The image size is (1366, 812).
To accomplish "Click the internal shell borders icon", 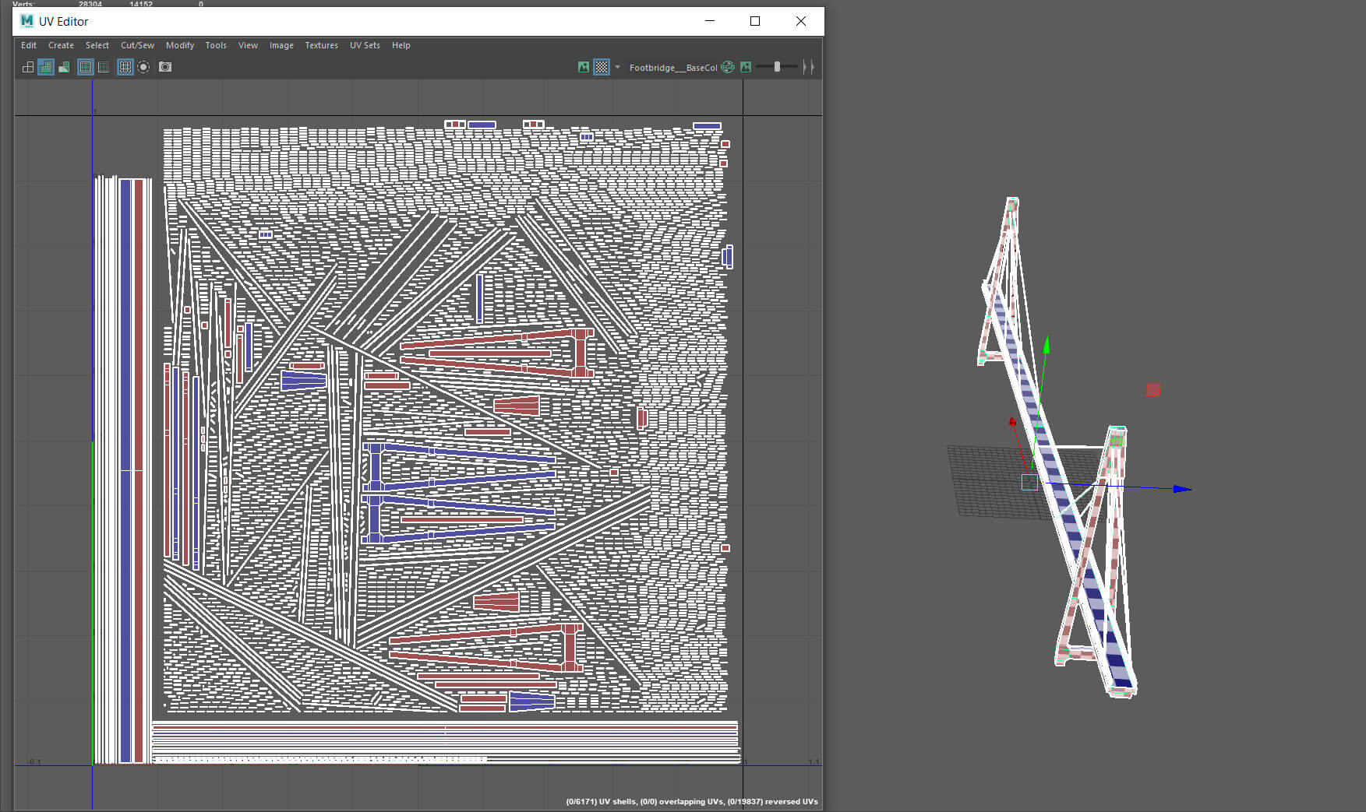I will coord(103,67).
